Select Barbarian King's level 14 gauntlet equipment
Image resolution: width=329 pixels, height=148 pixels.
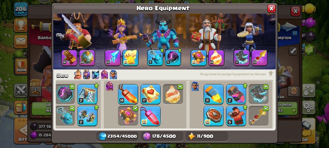tap(69, 58)
